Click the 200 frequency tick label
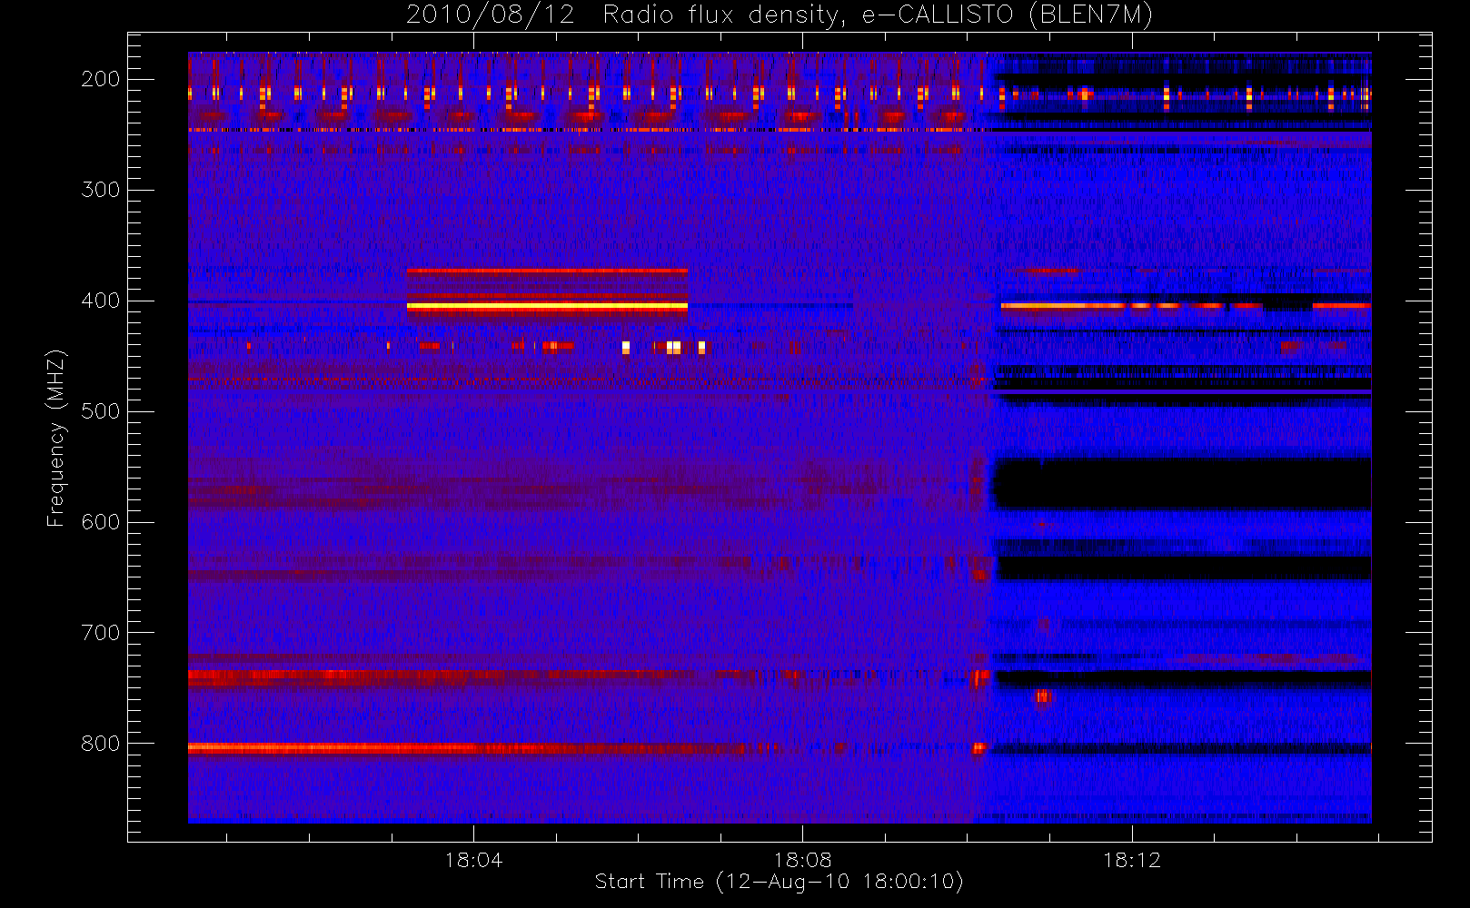Image resolution: width=1470 pixels, height=908 pixels. (x=101, y=79)
